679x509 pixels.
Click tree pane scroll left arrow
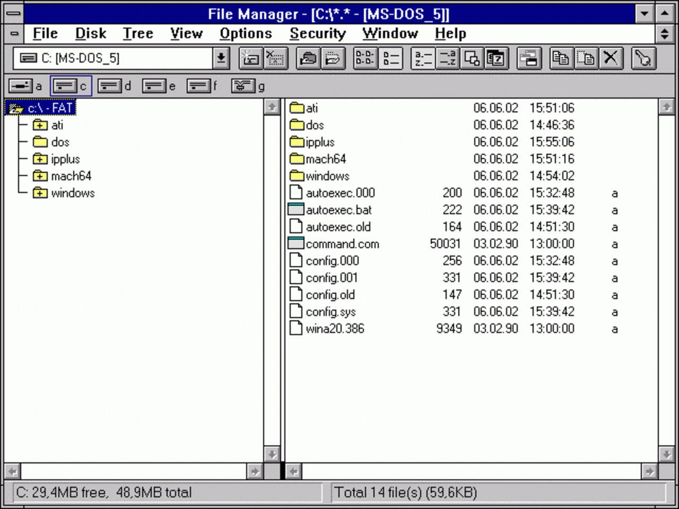coord(13,471)
